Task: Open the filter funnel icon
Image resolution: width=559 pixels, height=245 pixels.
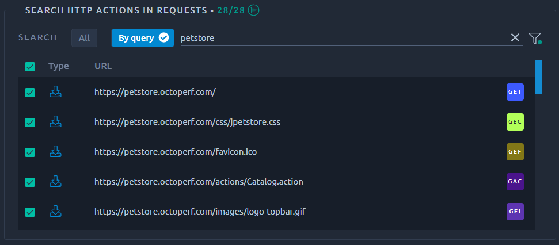Action: click(x=535, y=38)
